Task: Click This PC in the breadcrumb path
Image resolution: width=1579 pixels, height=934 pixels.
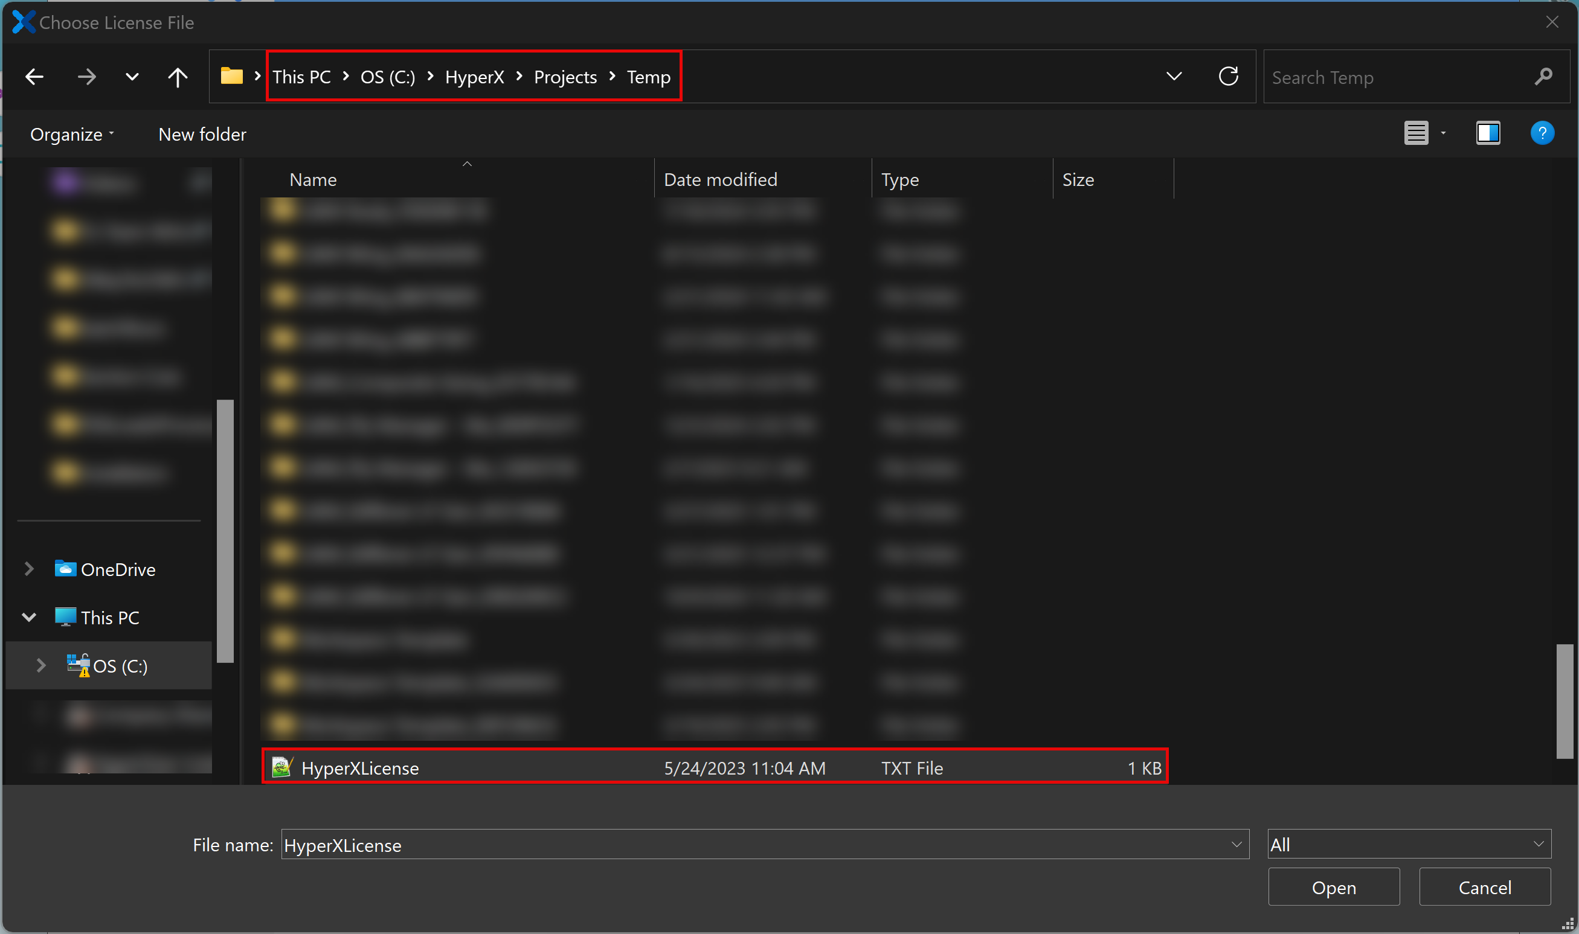Action: point(301,77)
